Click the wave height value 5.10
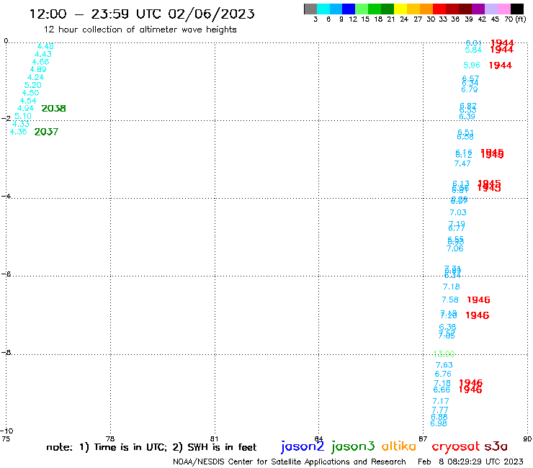Screen dimensions: 533x468 click(x=23, y=116)
